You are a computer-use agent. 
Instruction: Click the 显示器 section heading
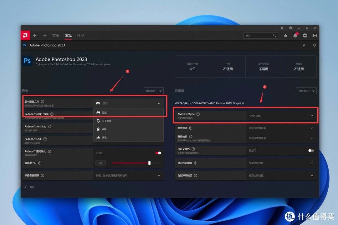(x=179, y=91)
